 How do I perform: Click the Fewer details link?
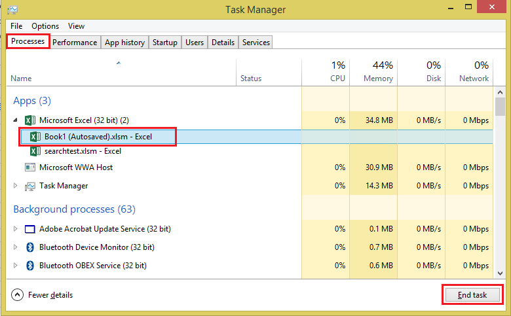(50, 295)
